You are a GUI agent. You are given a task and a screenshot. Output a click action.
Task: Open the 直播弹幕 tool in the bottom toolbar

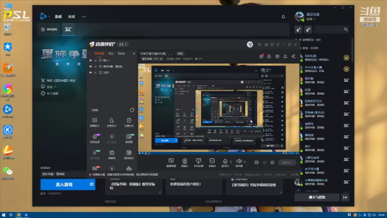[x=171, y=163]
